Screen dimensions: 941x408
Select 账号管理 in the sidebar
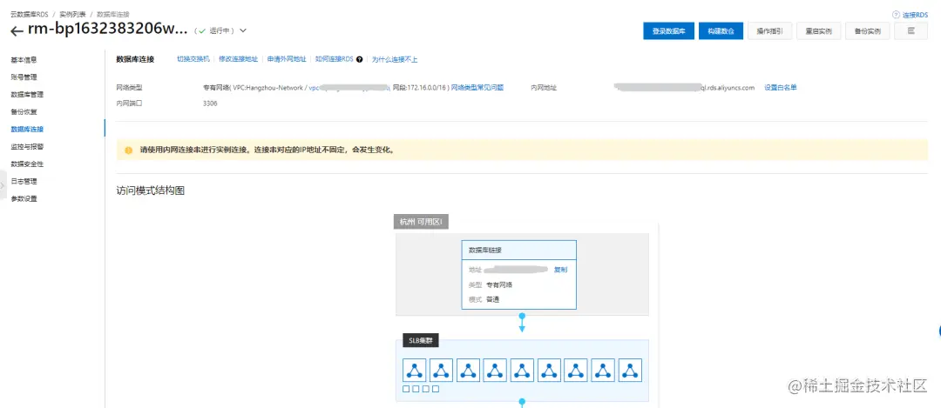(24, 77)
